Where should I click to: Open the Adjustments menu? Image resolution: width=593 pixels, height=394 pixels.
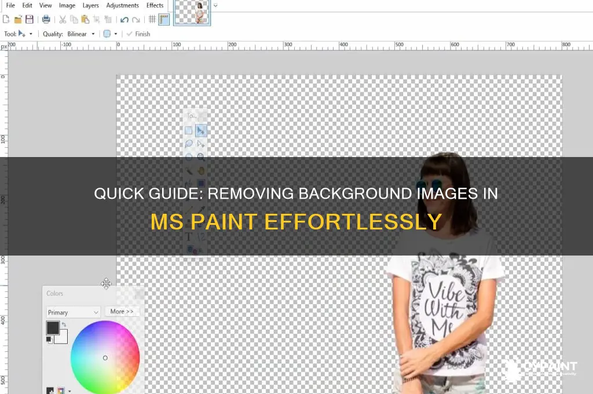point(123,5)
